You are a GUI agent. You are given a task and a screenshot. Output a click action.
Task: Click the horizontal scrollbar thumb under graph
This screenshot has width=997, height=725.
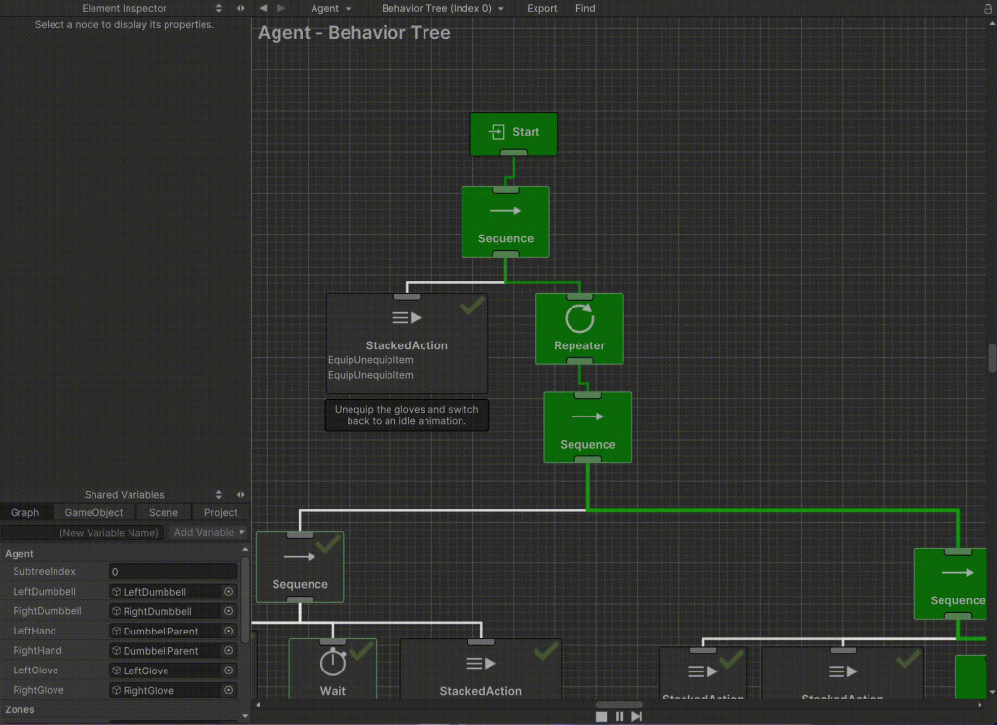(618, 705)
